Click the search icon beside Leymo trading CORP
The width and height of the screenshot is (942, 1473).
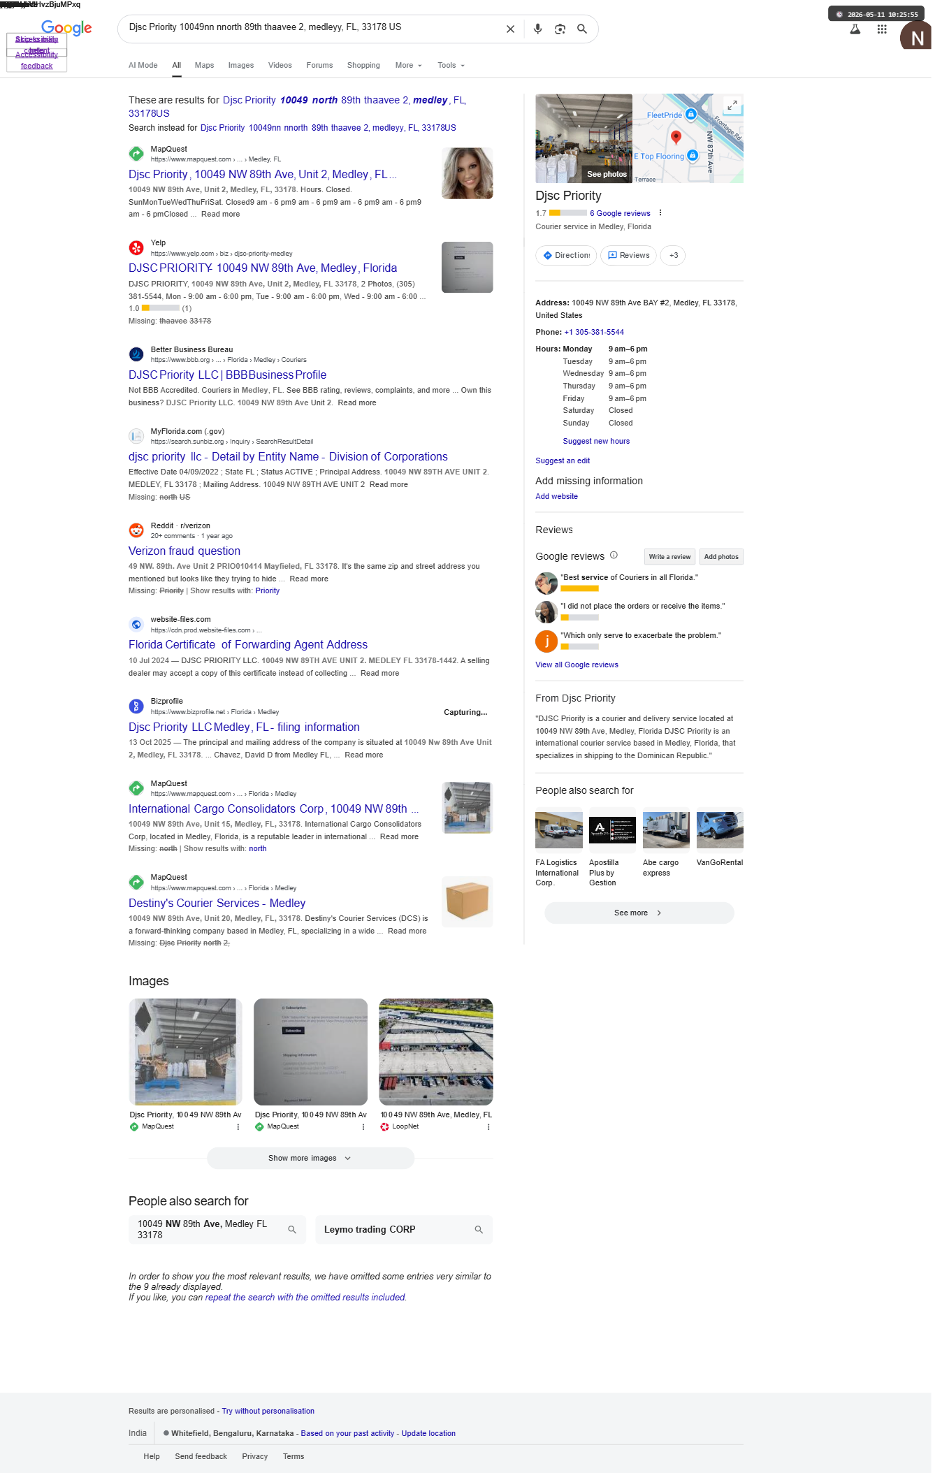coord(479,1230)
